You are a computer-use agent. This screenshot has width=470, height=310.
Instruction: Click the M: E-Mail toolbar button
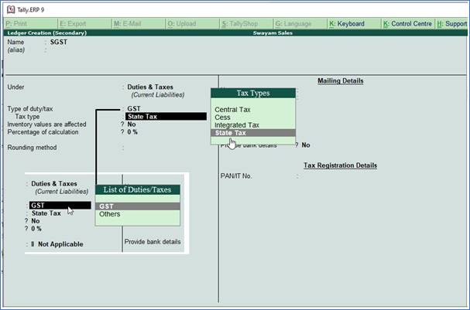(x=139, y=24)
